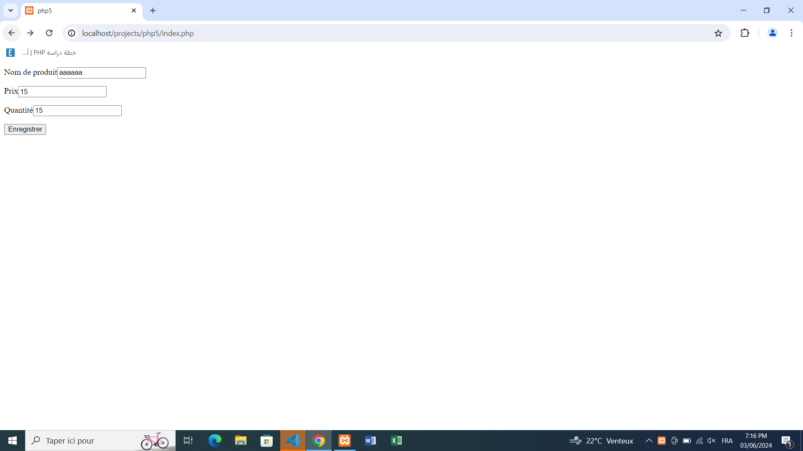Switch to Chrome in taskbar
The image size is (803, 451).
click(x=319, y=441)
